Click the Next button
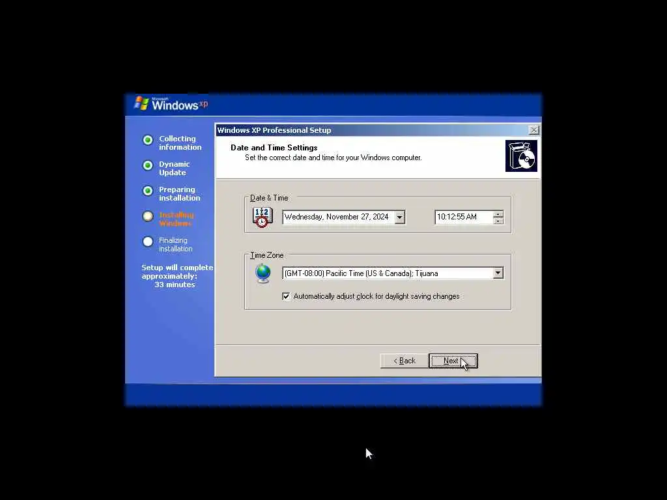The height and width of the screenshot is (500, 667). (453, 361)
